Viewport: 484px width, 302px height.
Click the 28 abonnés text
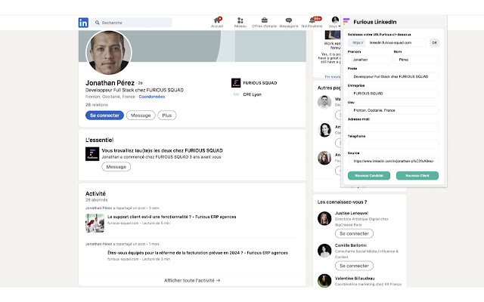pos(97,200)
